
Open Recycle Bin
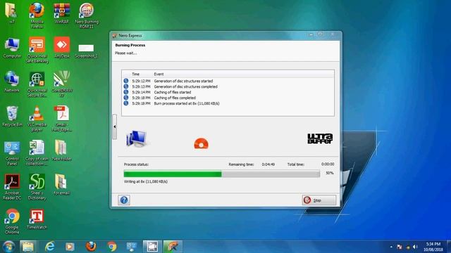(12, 117)
